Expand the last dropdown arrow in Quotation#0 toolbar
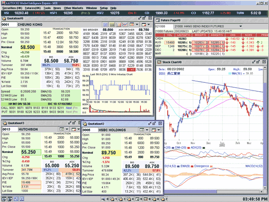Screen dimensions: 269x202 148,25
